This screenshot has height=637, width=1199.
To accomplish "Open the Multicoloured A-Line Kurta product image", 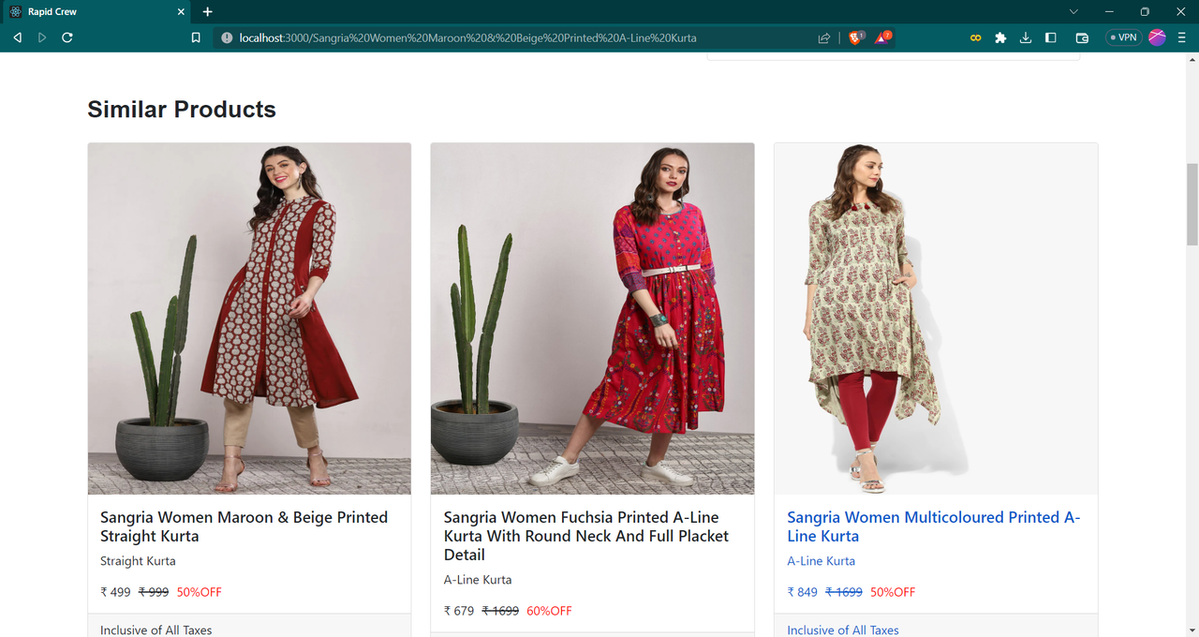I will click(x=936, y=318).
